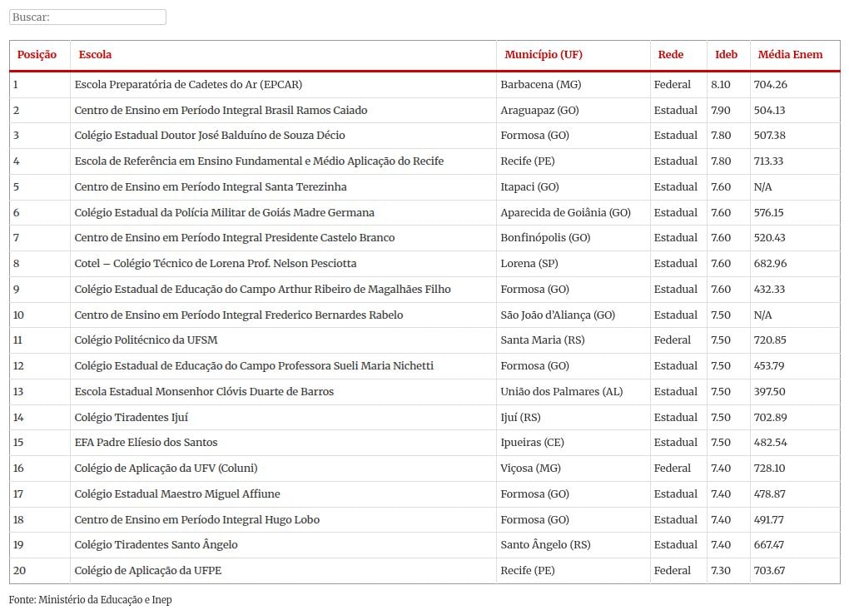Screen dimensions: 849x615
Task: Select Colégio de Aplicação da UFPE
Action: [x=148, y=571]
